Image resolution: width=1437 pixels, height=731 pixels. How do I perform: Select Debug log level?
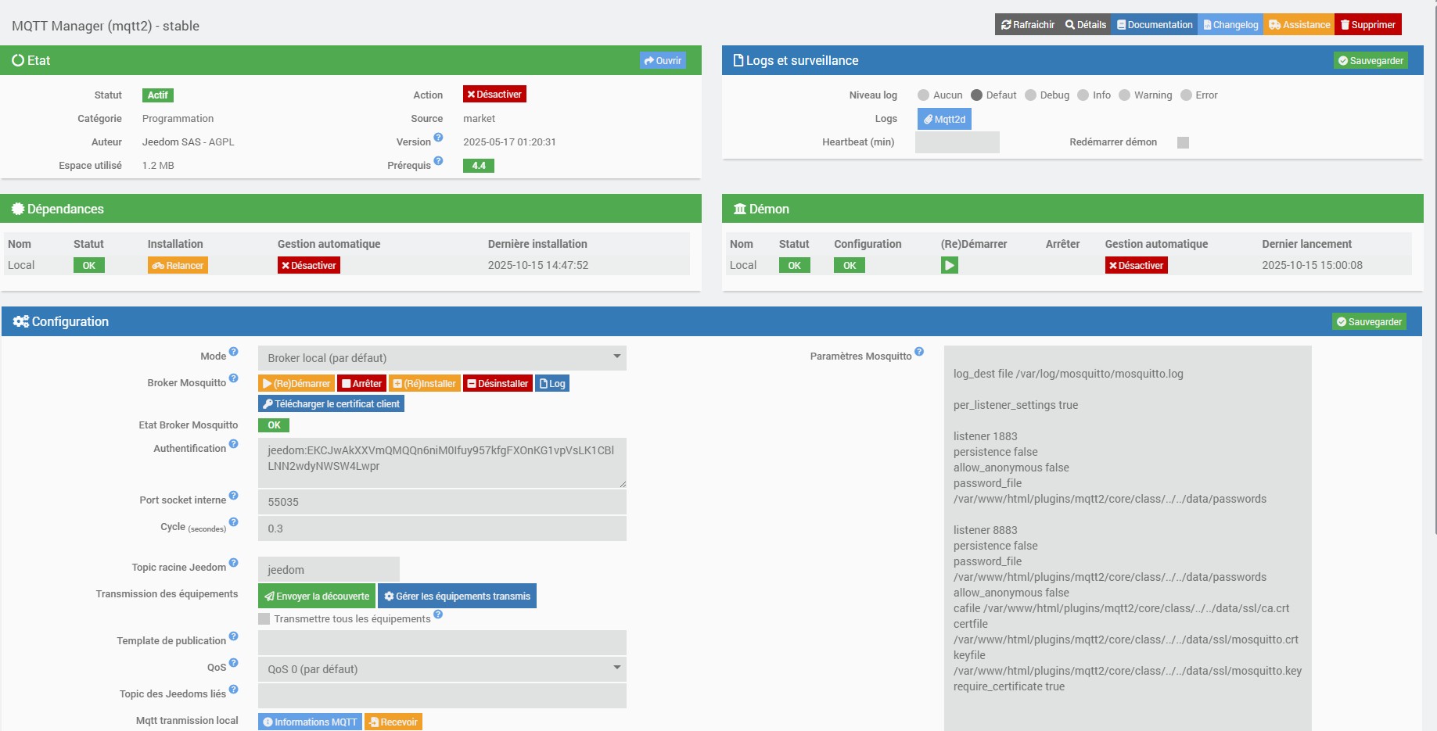[1030, 95]
